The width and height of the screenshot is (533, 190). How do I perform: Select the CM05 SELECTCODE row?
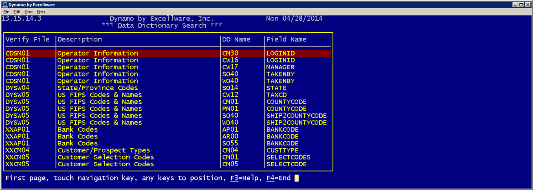click(x=168, y=164)
